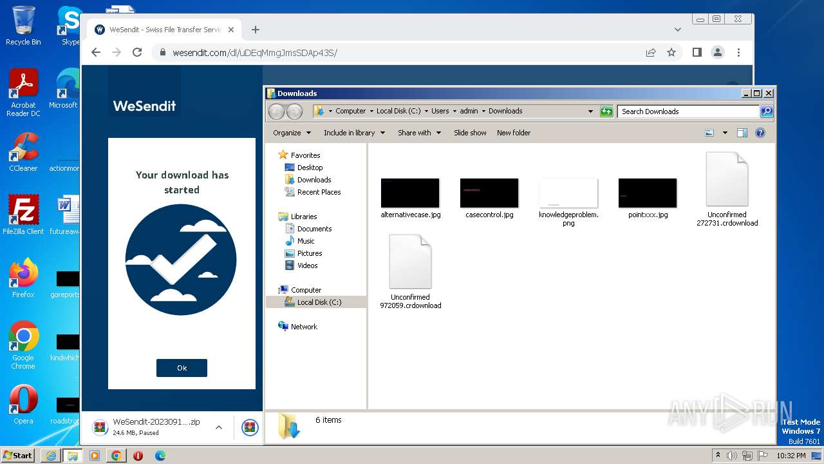The height and width of the screenshot is (464, 824).
Task: Click Explorer back button
Action: pyautogui.click(x=276, y=111)
